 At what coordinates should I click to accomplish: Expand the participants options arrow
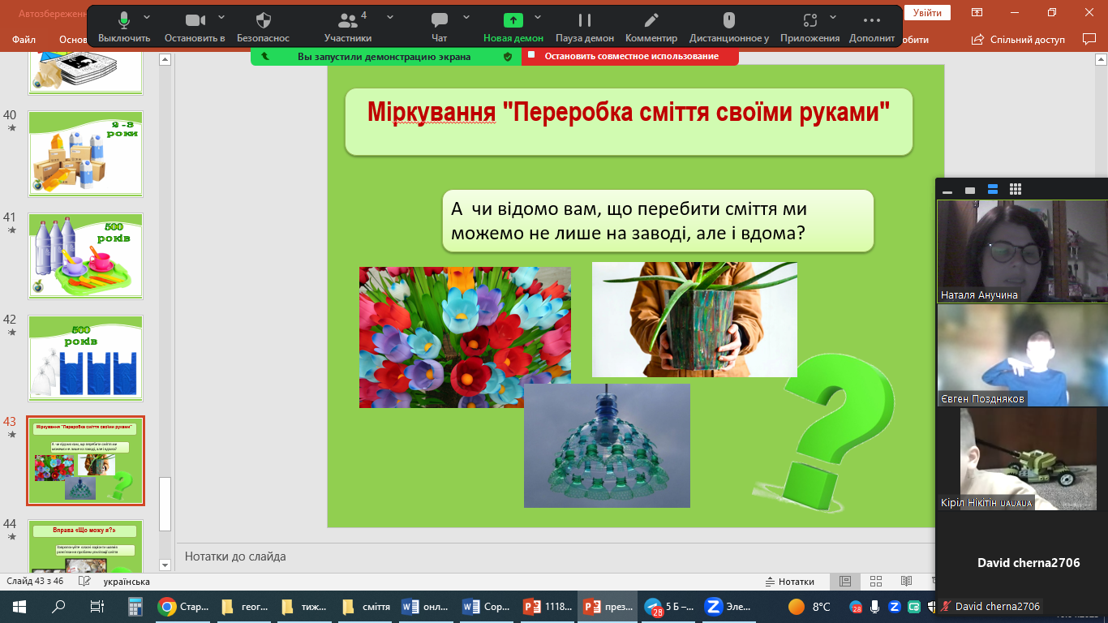click(x=390, y=17)
